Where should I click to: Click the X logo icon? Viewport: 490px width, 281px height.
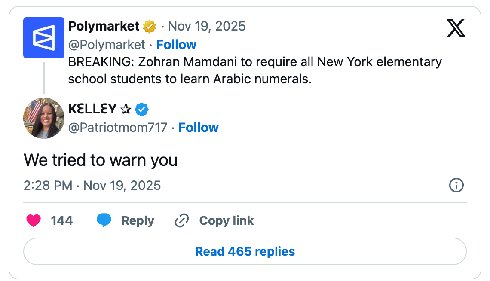(x=456, y=28)
